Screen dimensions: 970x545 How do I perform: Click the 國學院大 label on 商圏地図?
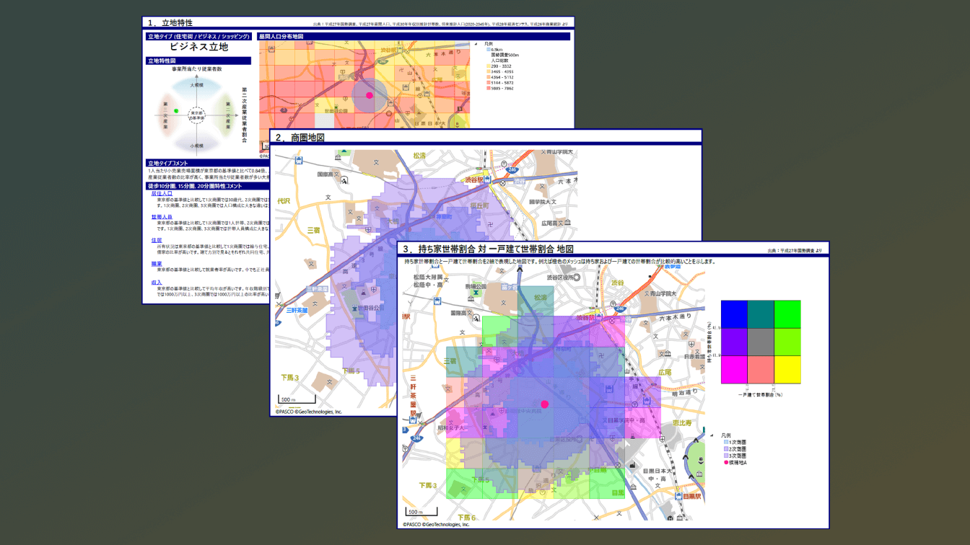(541, 202)
